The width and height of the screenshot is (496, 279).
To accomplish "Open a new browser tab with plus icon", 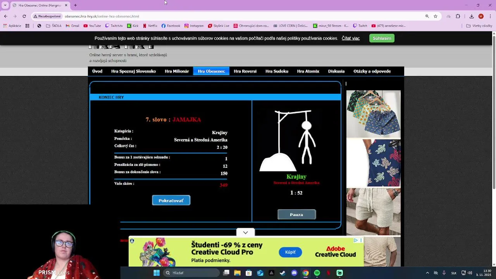I will coord(75,5).
